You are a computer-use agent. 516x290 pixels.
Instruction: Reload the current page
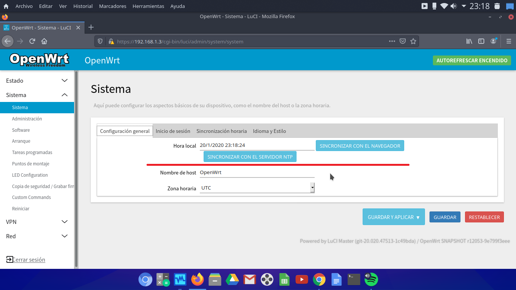tap(32, 41)
